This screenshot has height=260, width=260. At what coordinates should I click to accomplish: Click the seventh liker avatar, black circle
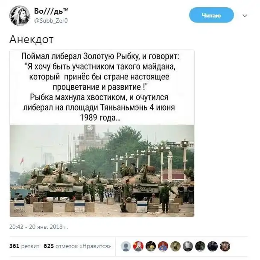point(200,246)
